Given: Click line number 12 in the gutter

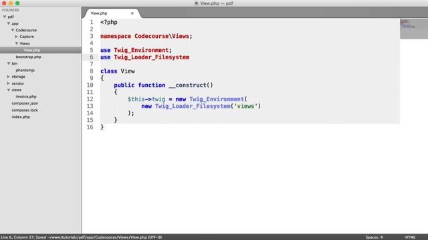Looking at the screenshot, I should pos(90,99).
